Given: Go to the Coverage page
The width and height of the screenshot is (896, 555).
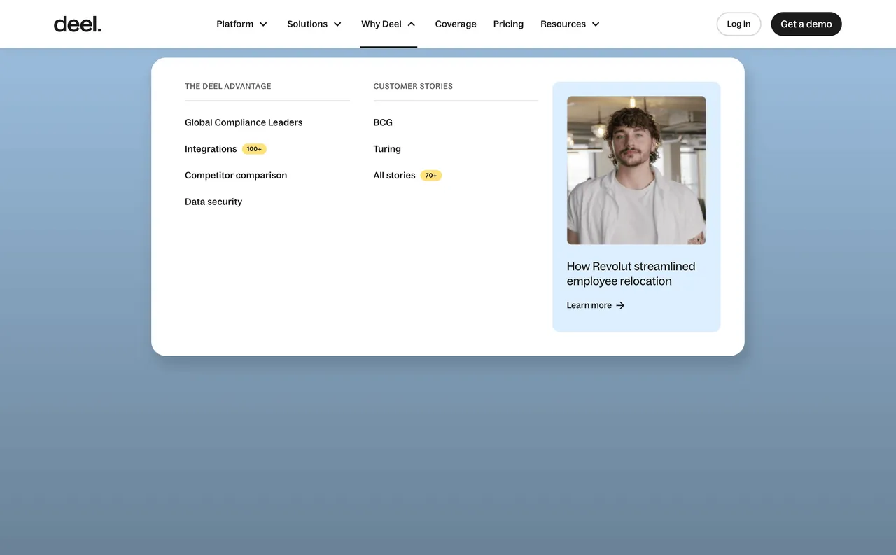Looking at the screenshot, I should point(456,24).
